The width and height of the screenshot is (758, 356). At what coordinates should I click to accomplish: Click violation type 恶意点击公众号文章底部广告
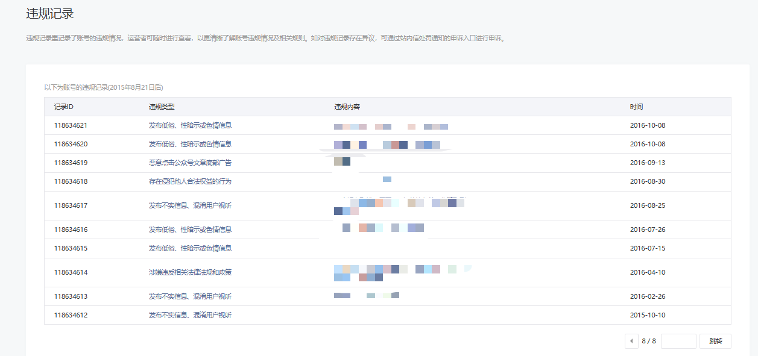click(x=190, y=163)
